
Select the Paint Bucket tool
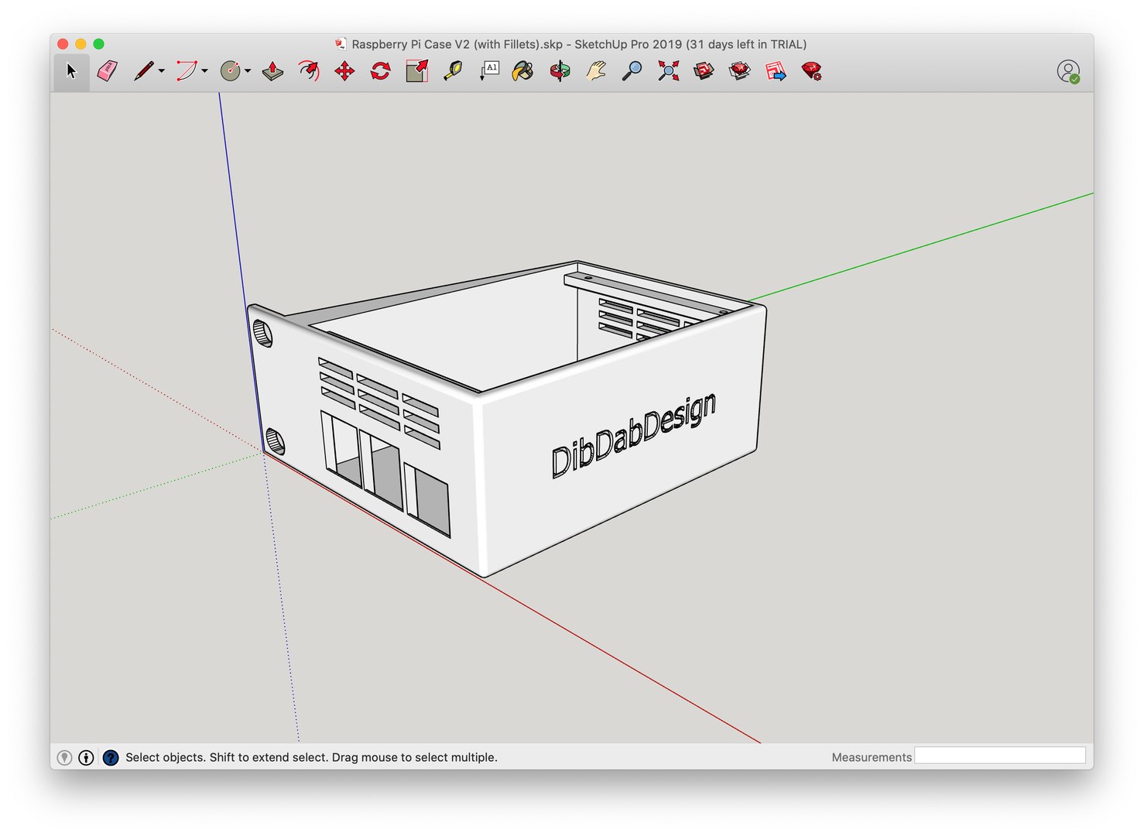coord(523,71)
